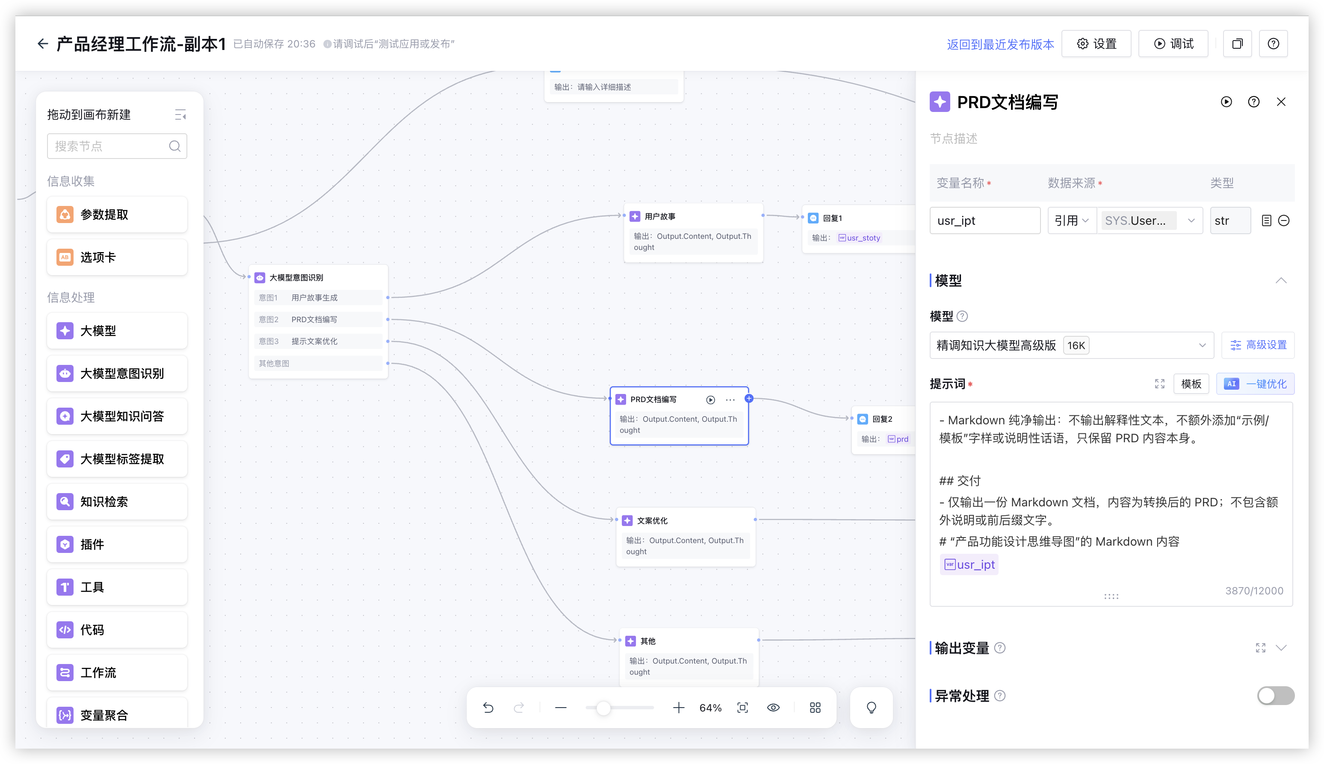
Task: Click the undo arrow in bottom toolbar
Action: [x=488, y=707]
